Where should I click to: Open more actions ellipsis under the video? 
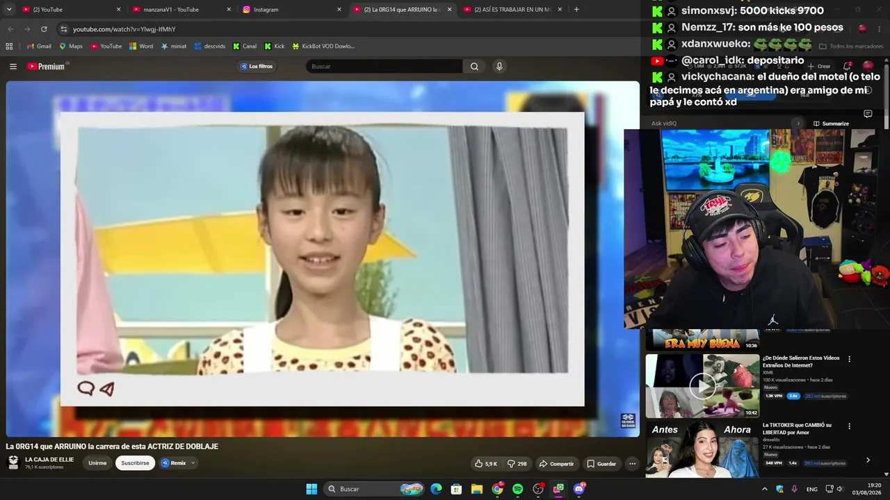(x=632, y=464)
